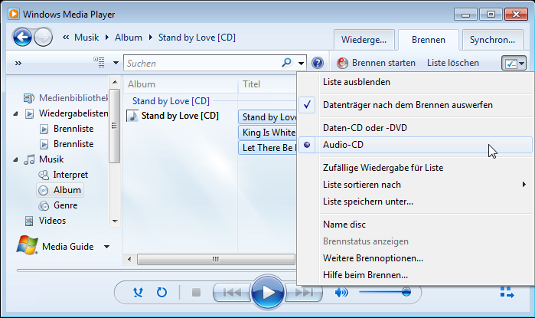535x318 pixels.
Task: Open help with the blue question mark
Action: pos(318,63)
